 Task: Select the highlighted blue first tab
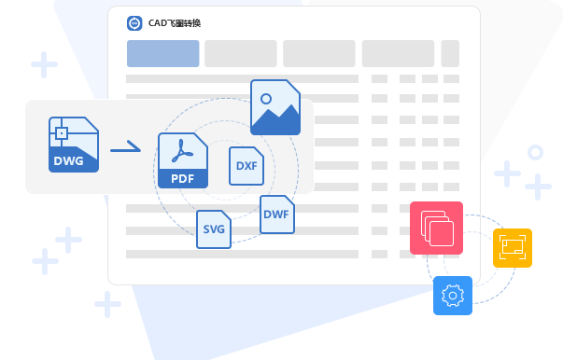tap(163, 53)
